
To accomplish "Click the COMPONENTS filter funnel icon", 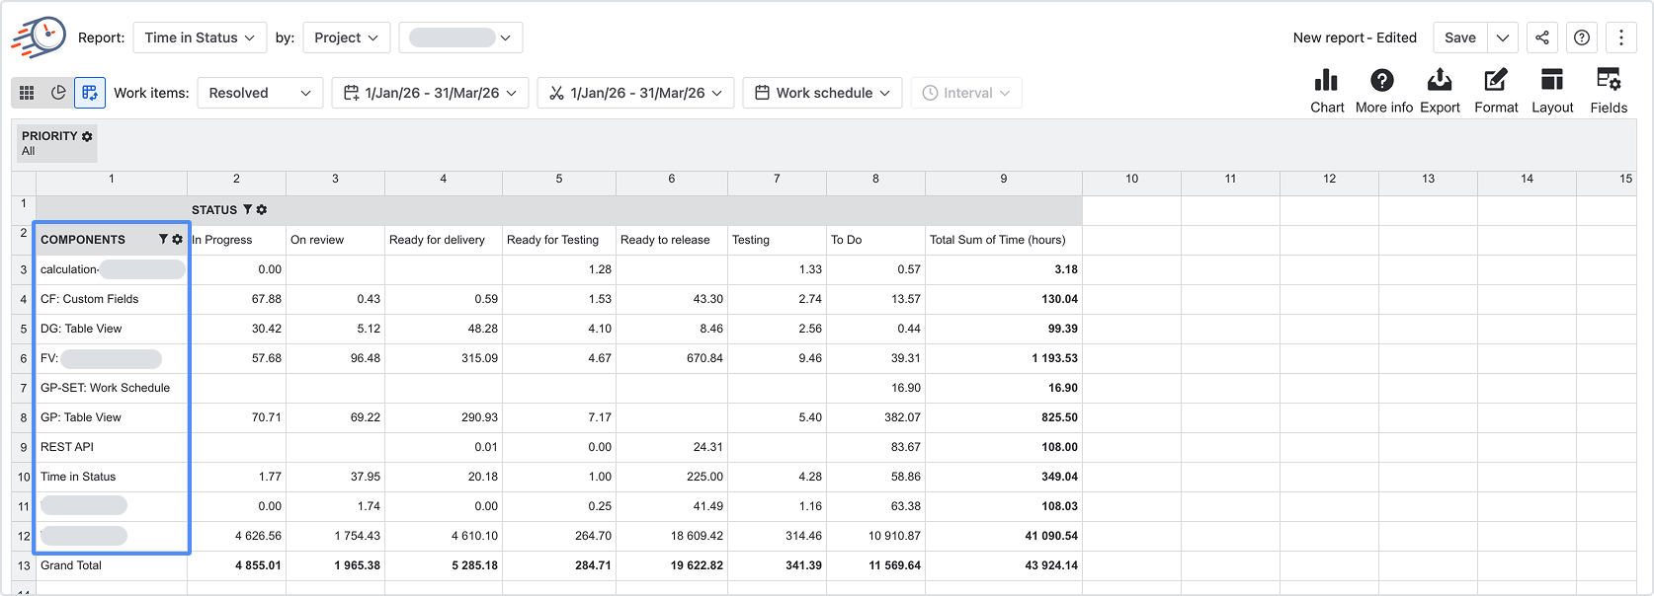I will (x=163, y=239).
